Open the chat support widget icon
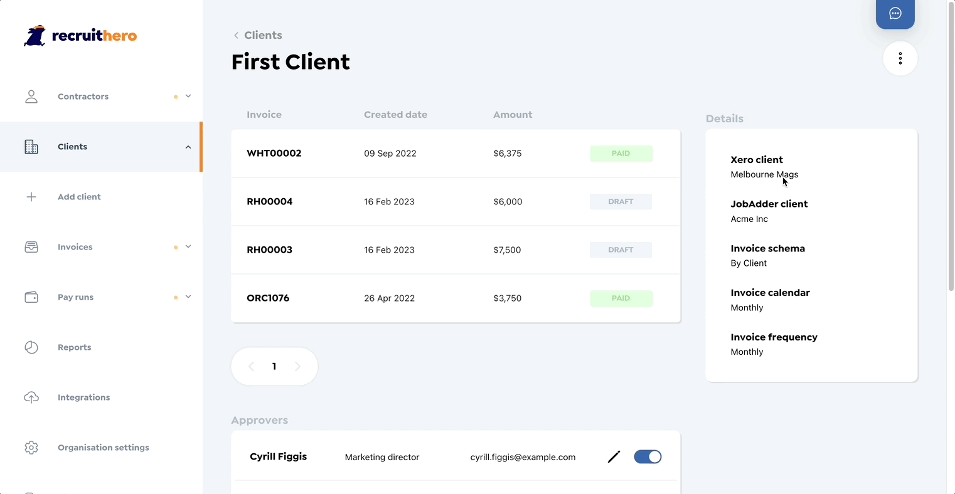 (895, 13)
